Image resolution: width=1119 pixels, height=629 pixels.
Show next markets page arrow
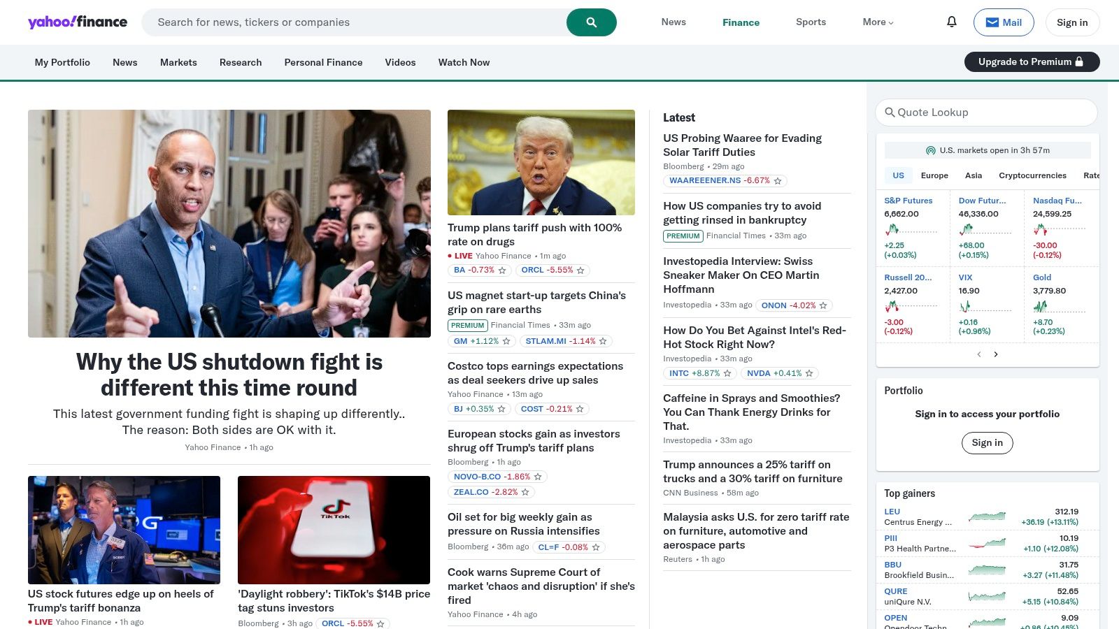tap(996, 354)
